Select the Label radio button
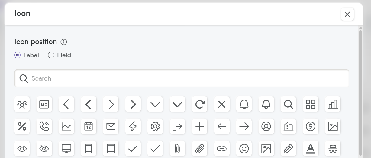This screenshot has height=158, width=371. (18, 55)
